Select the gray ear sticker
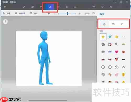Viewport: 131px width, 102px height. click(x=103, y=75)
